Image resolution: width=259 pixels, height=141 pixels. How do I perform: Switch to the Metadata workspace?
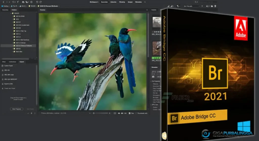(138, 2)
